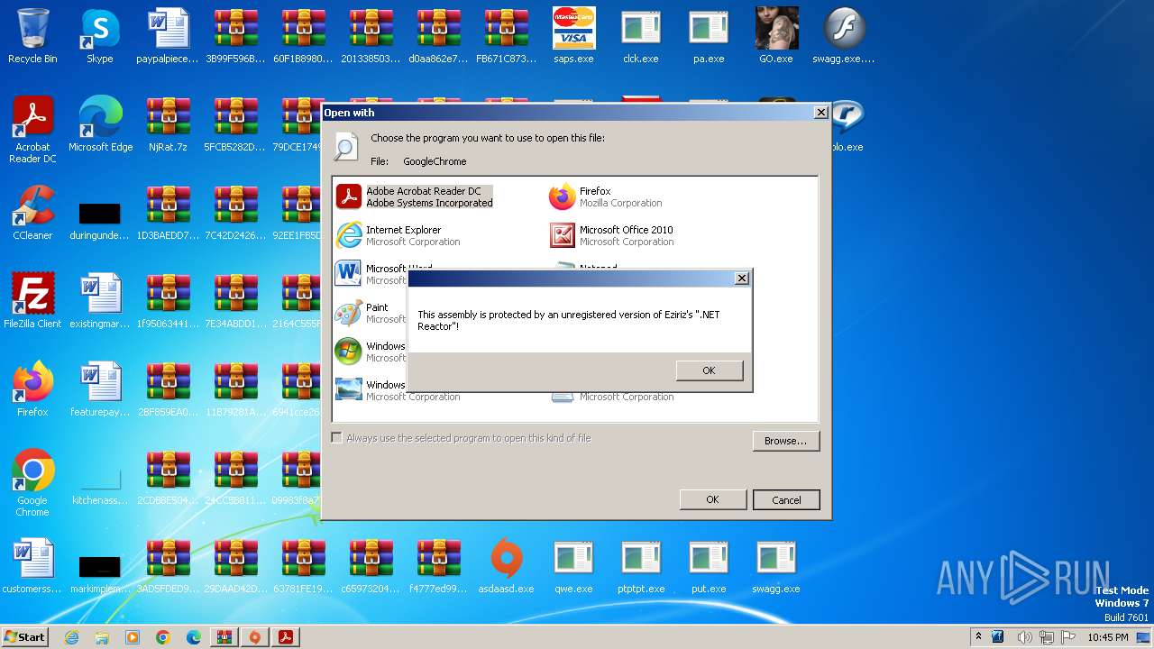Select the Skype desktop shortcut
1154x649 pixels.
100,36
